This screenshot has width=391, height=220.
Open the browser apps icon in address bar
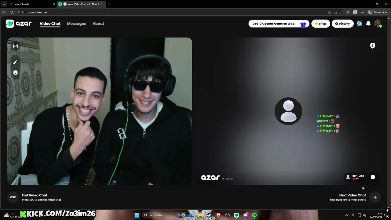pyautogui.click(x=330, y=12)
